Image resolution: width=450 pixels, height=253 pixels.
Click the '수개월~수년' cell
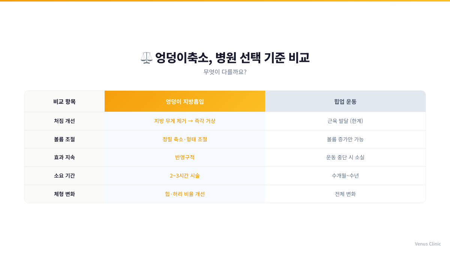pos(345,176)
